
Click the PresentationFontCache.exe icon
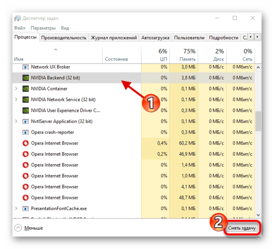pyautogui.click(x=26, y=208)
